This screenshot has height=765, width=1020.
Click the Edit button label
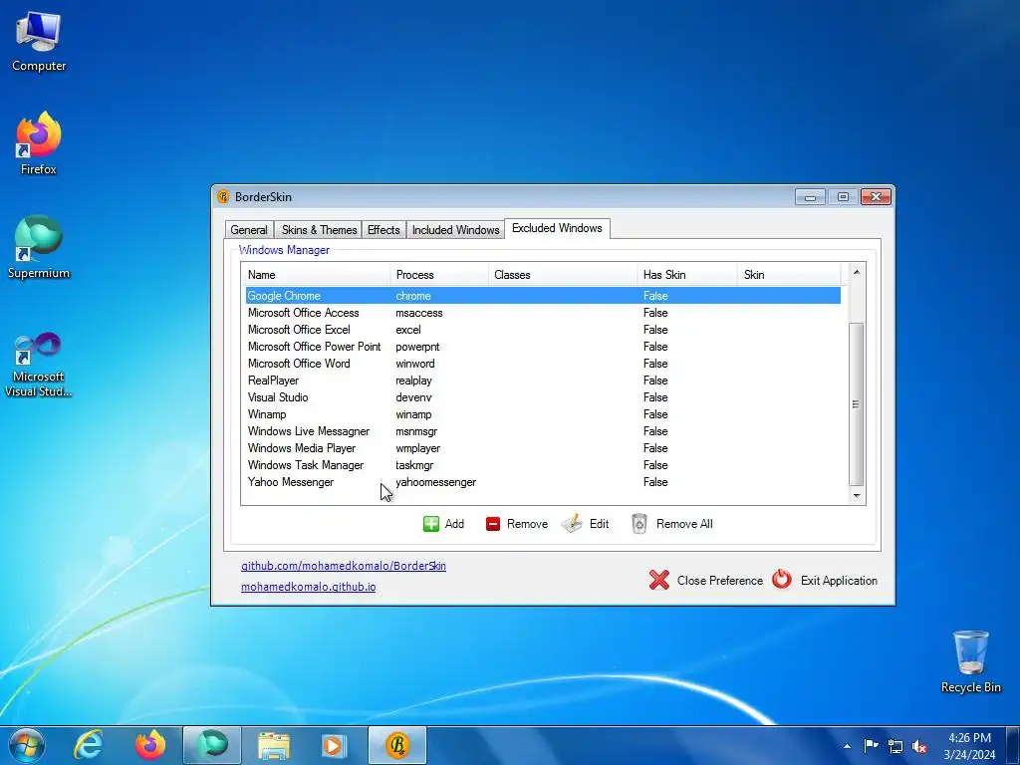[599, 524]
